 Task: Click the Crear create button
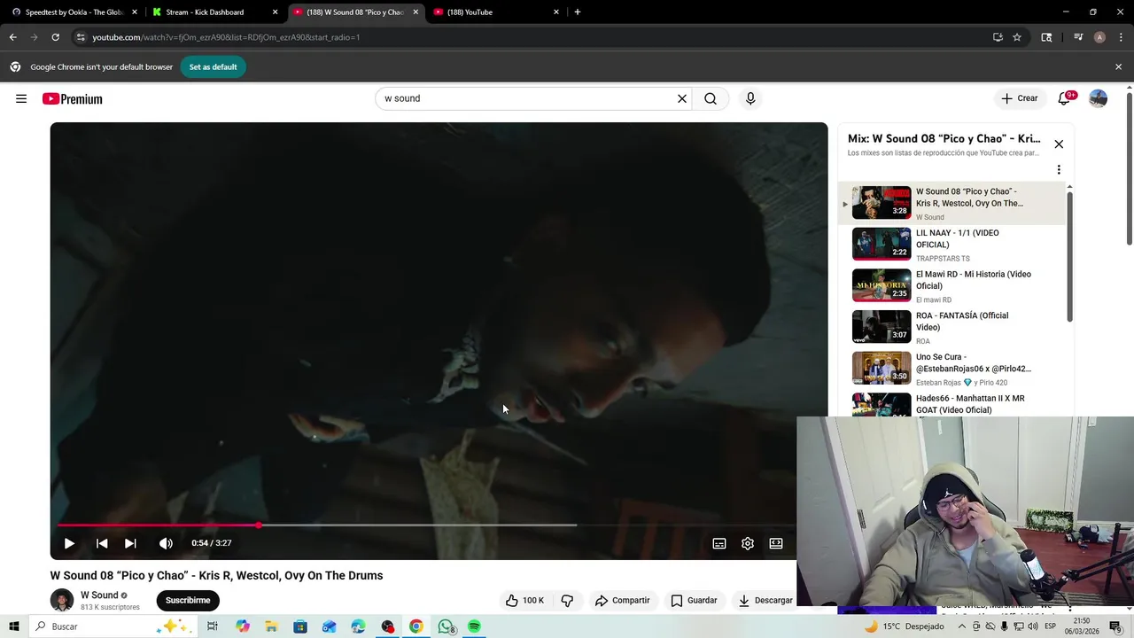[1019, 98]
